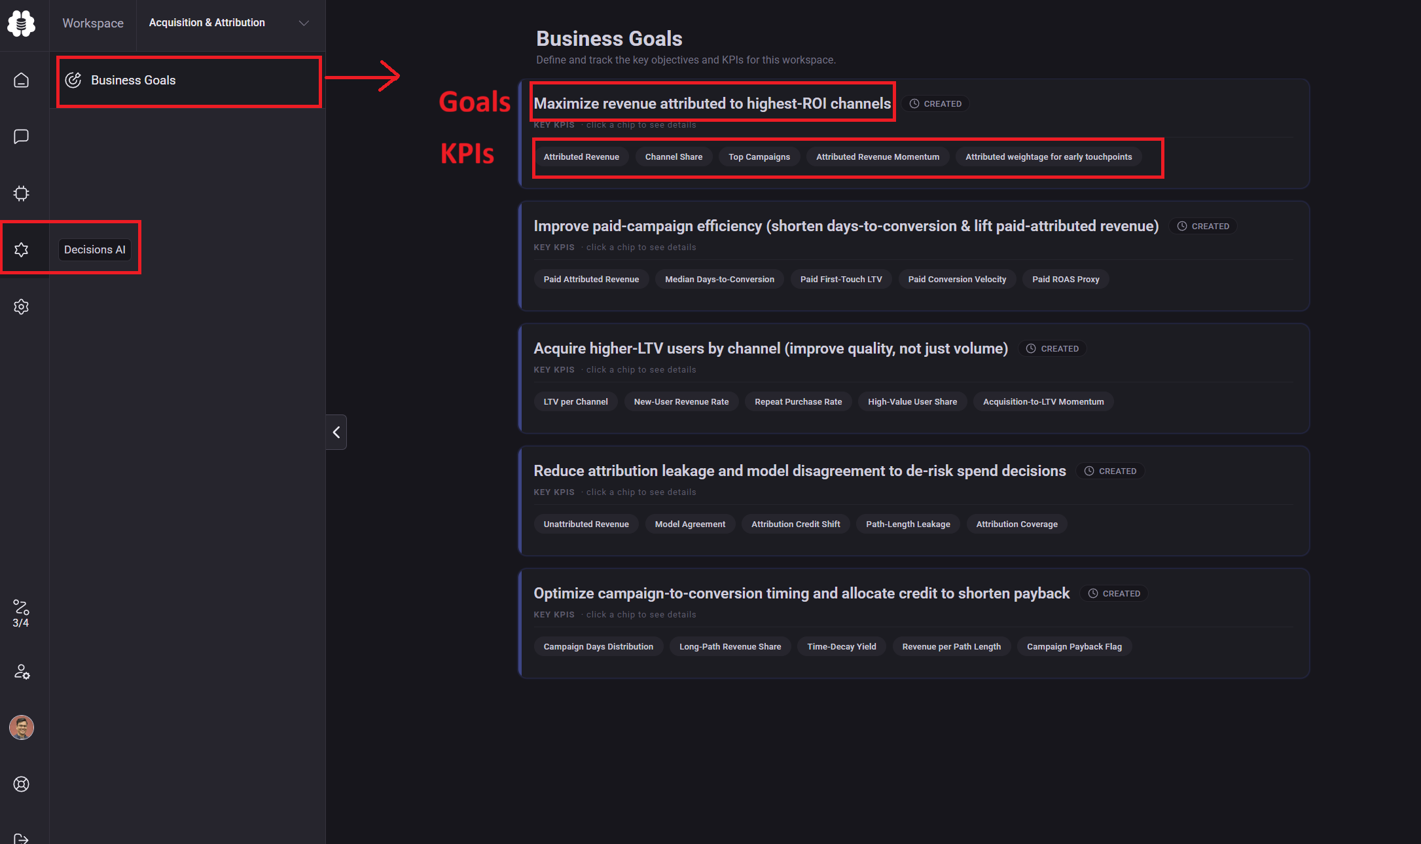This screenshot has height=844, width=1421.
Task: Open Decisions AI star icon
Action: point(21,249)
